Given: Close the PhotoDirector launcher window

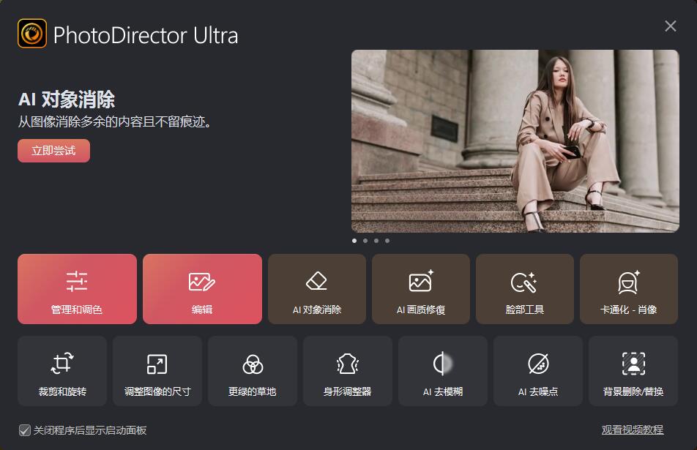Looking at the screenshot, I should coord(670,26).
